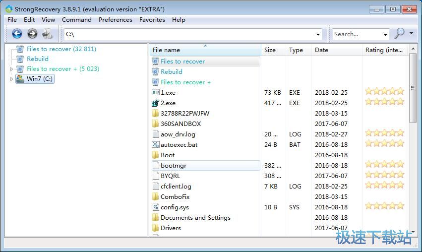Click the Win7 (C:) drive icon
422x252 pixels.
[x=20, y=79]
